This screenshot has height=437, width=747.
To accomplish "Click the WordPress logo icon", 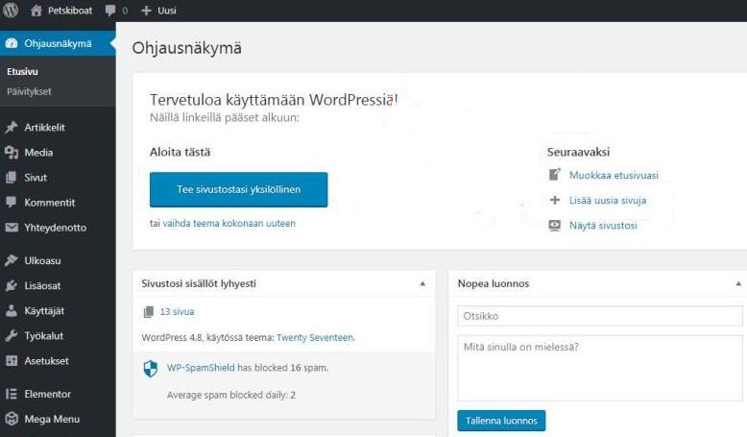I will (11, 10).
